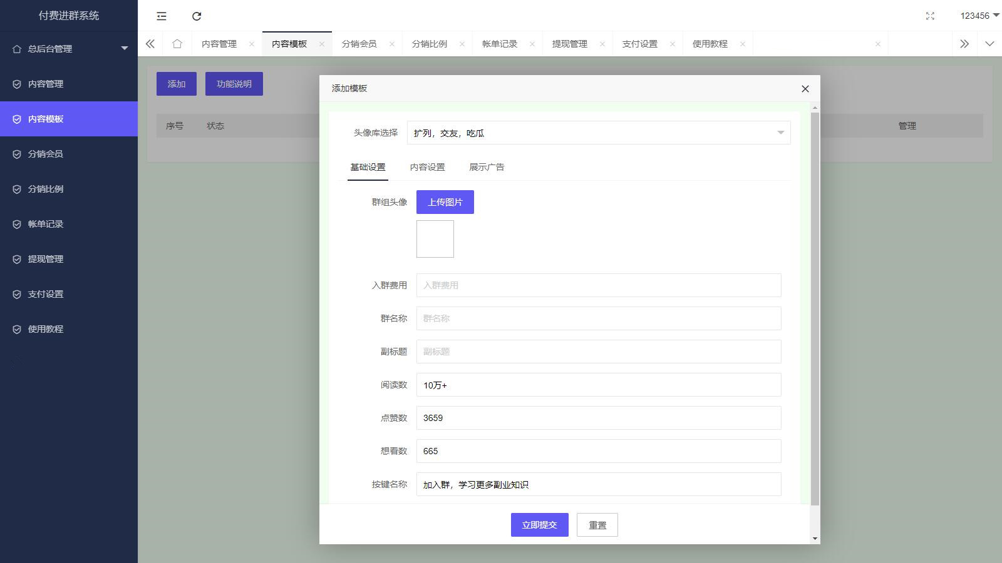Click the empty group avatar preview box

point(435,239)
